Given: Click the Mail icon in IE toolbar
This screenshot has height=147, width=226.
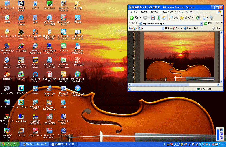Looking at the screenshot, I should point(205,18).
